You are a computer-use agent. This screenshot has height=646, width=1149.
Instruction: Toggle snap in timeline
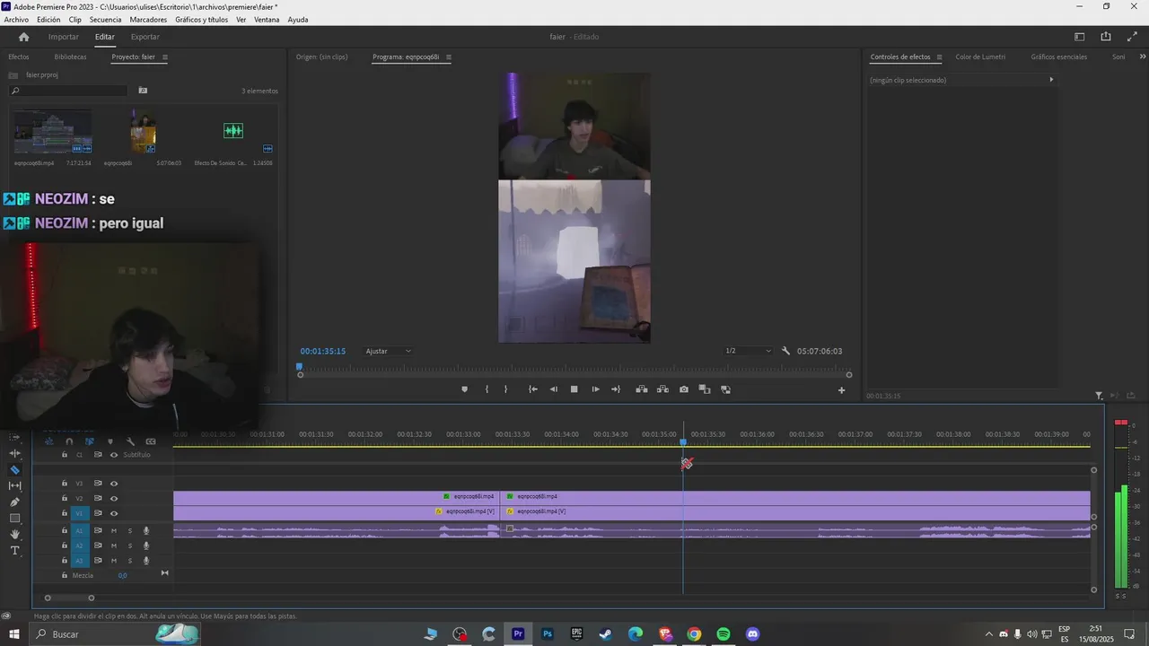(x=69, y=441)
